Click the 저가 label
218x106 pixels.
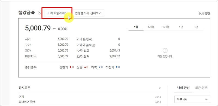pyautogui.click(x=28, y=51)
